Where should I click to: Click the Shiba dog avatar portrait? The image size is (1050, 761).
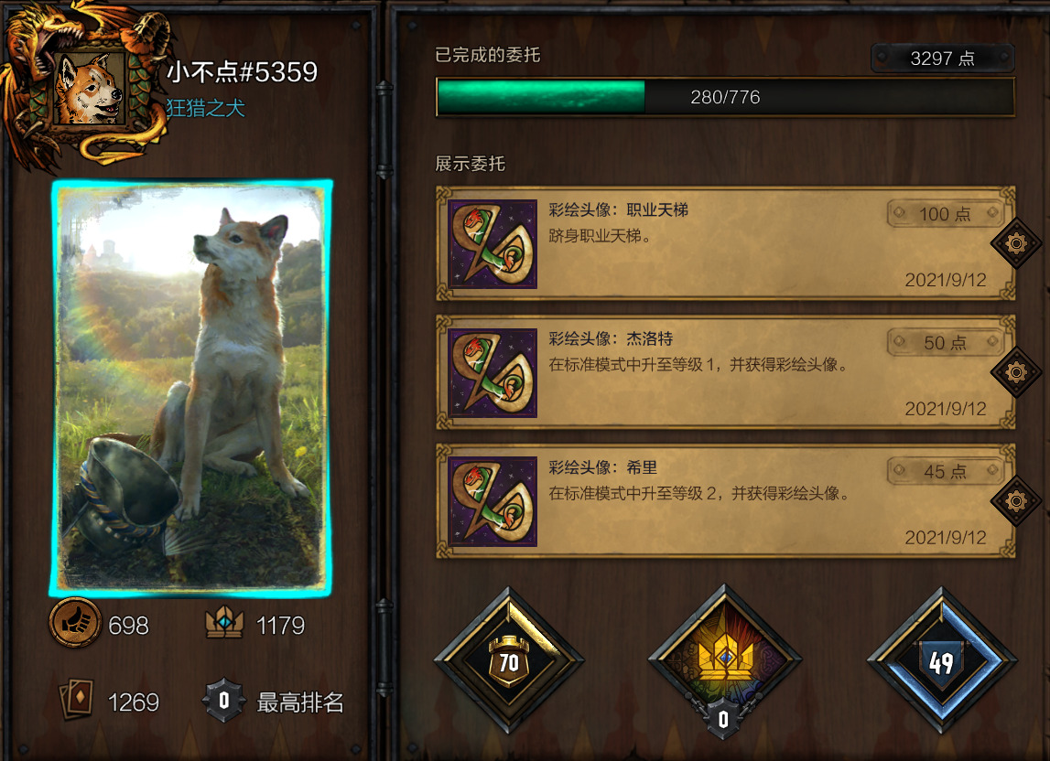91,88
